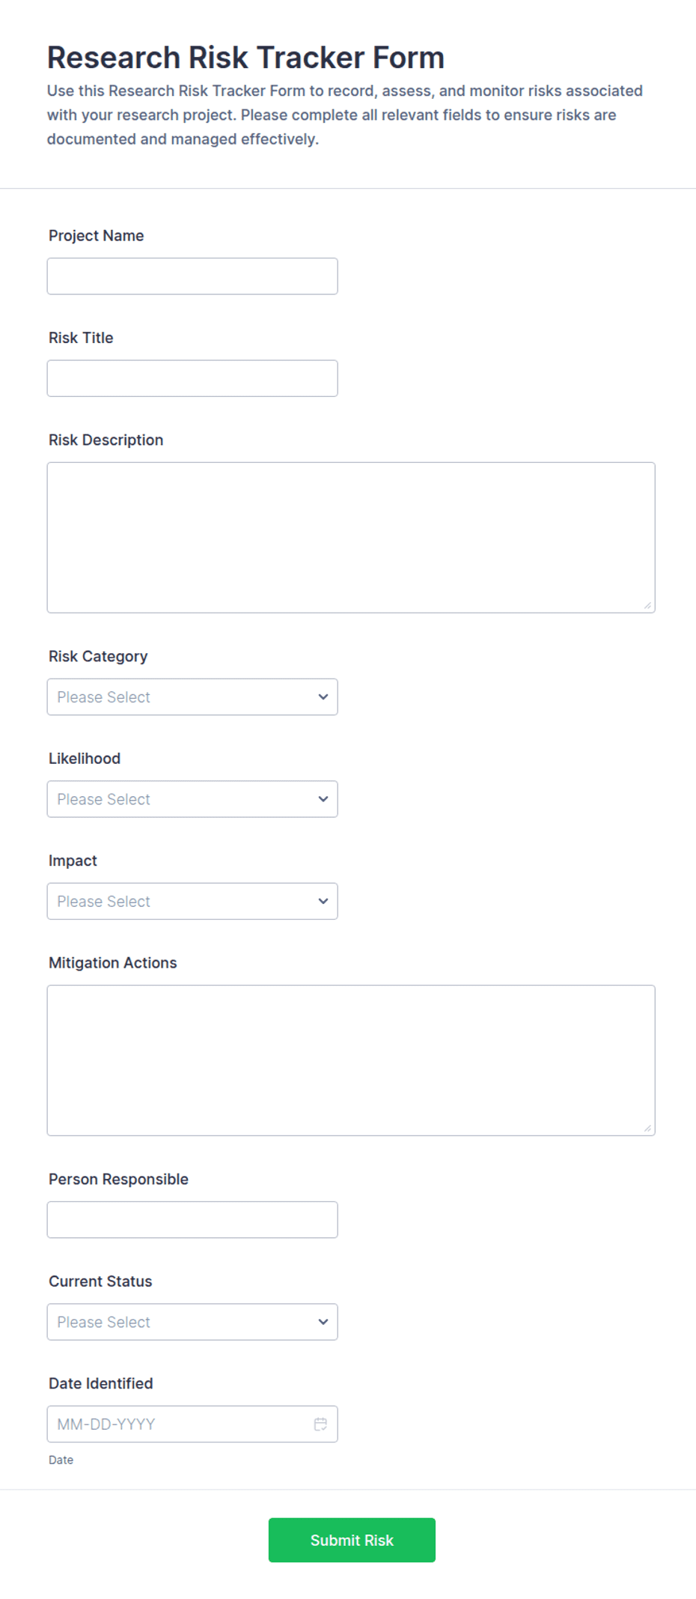
Task: Click into the Risk Title field
Action: [x=192, y=378]
